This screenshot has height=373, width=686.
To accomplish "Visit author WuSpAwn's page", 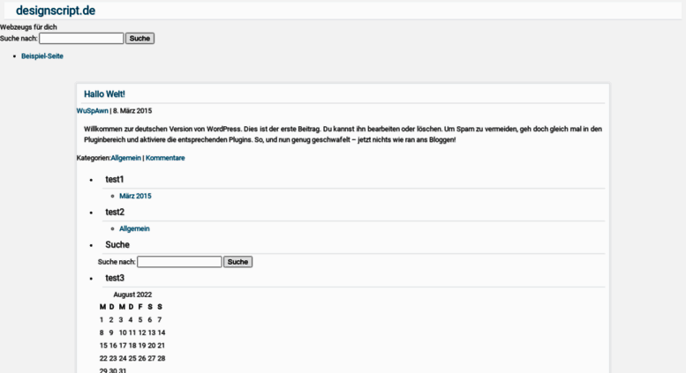I will click(93, 111).
